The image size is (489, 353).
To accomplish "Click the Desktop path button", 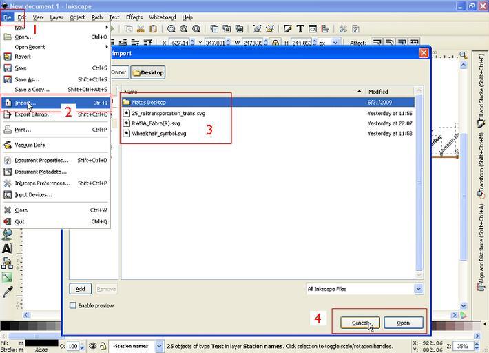I will click(148, 72).
